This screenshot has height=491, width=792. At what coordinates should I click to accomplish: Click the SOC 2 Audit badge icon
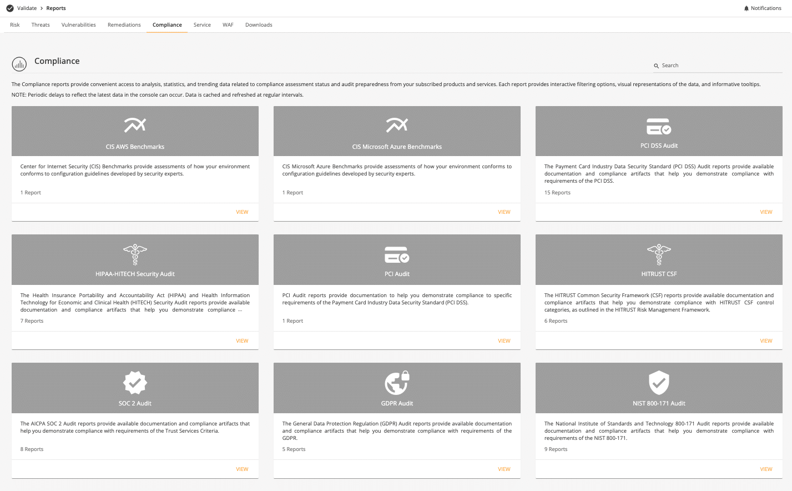135,382
